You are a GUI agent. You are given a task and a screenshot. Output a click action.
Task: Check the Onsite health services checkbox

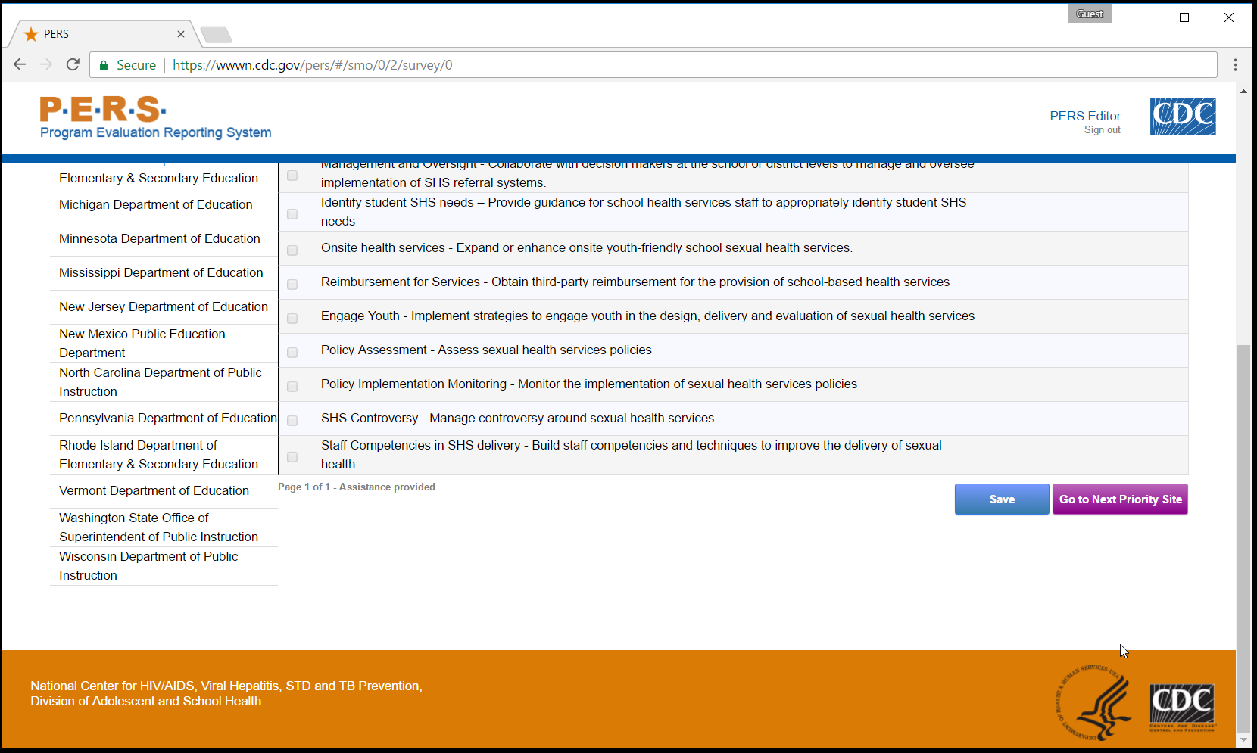click(x=292, y=250)
